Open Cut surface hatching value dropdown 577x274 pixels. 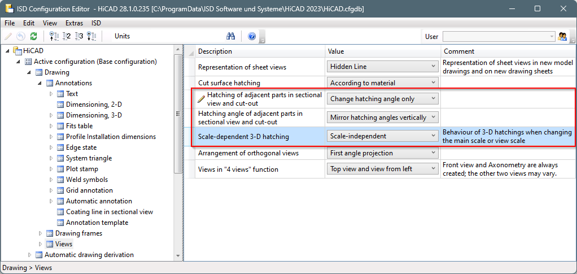pyautogui.click(x=383, y=83)
